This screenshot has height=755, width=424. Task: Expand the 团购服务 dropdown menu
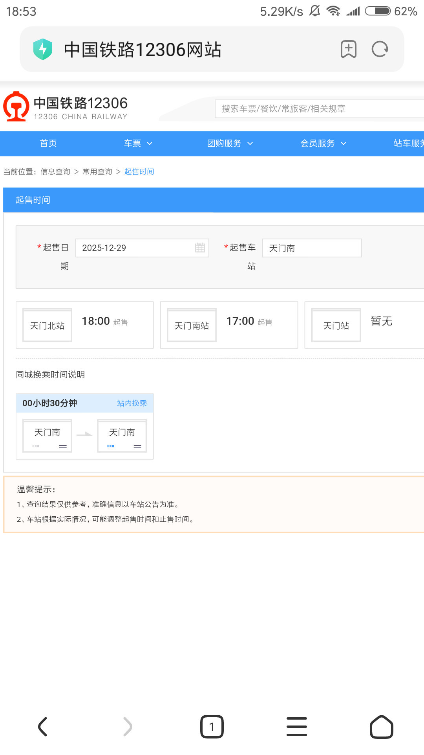click(230, 144)
